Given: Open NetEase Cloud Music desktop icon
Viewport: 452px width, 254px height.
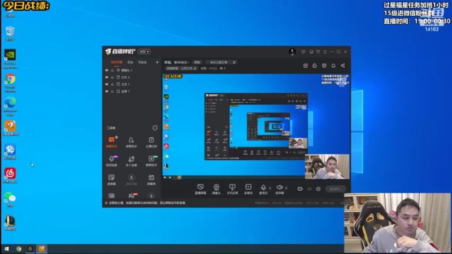Looking at the screenshot, I should click(x=10, y=176).
